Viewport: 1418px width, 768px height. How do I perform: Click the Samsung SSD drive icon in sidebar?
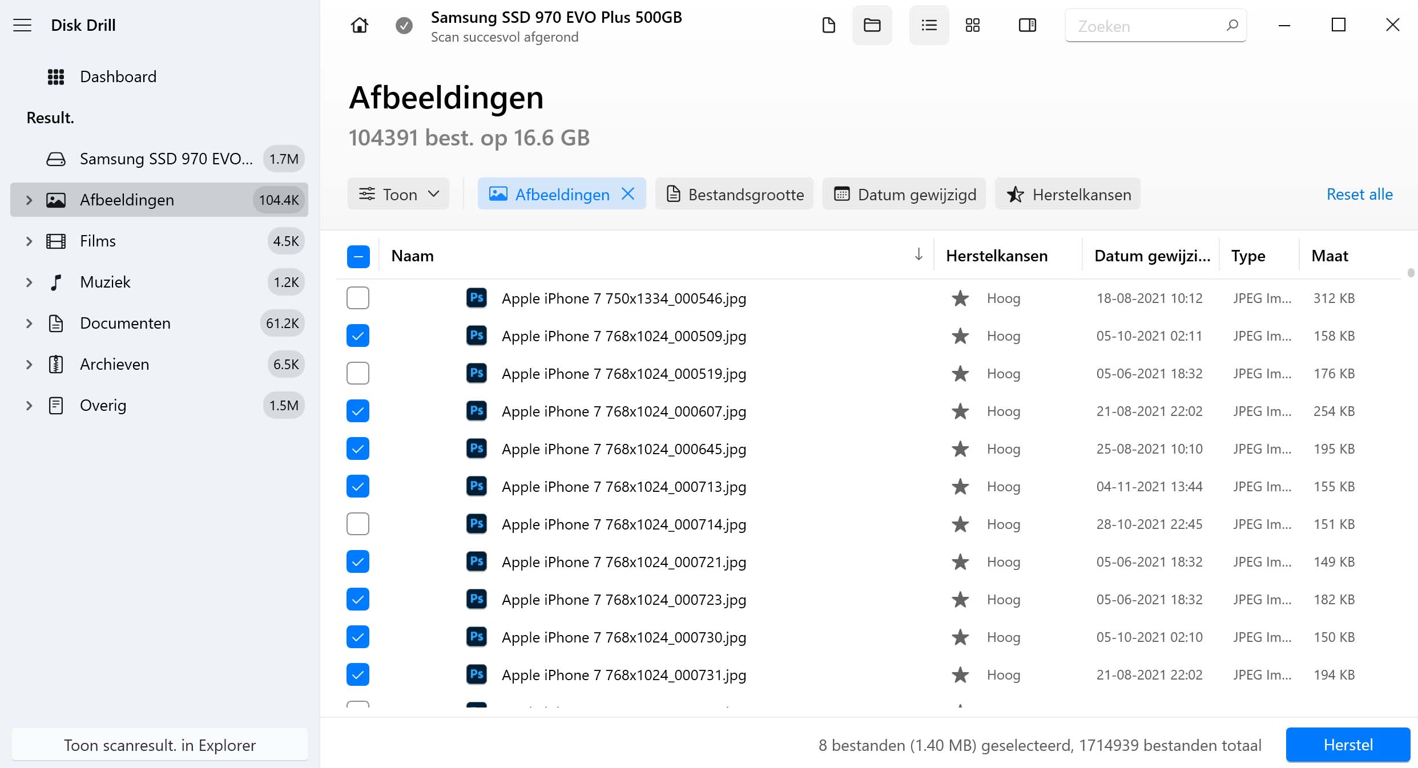[56, 159]
